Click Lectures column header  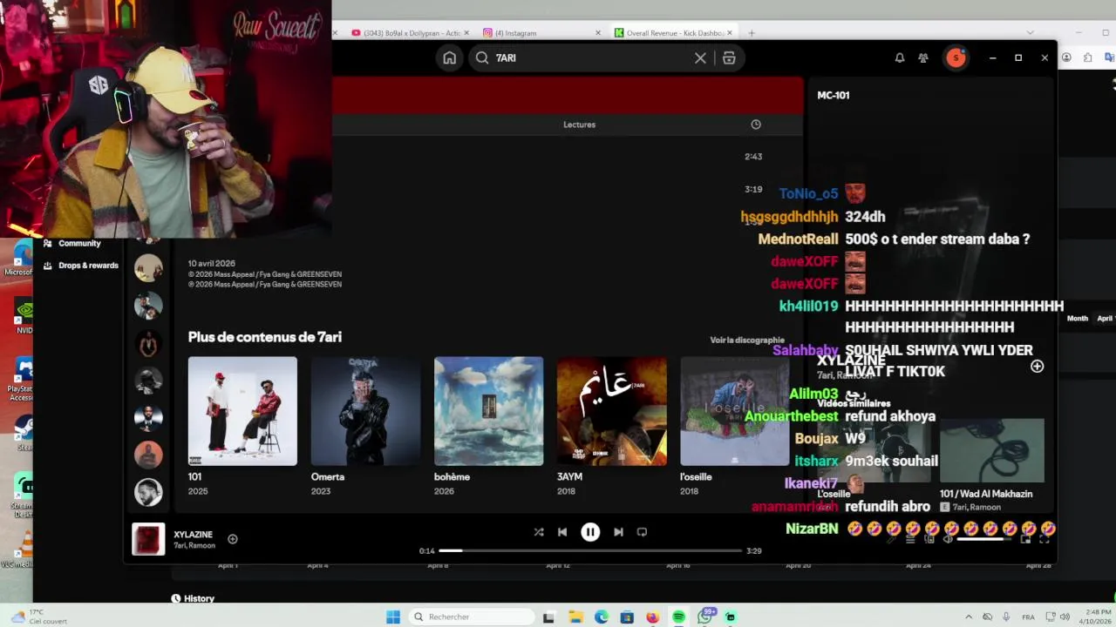579,125
